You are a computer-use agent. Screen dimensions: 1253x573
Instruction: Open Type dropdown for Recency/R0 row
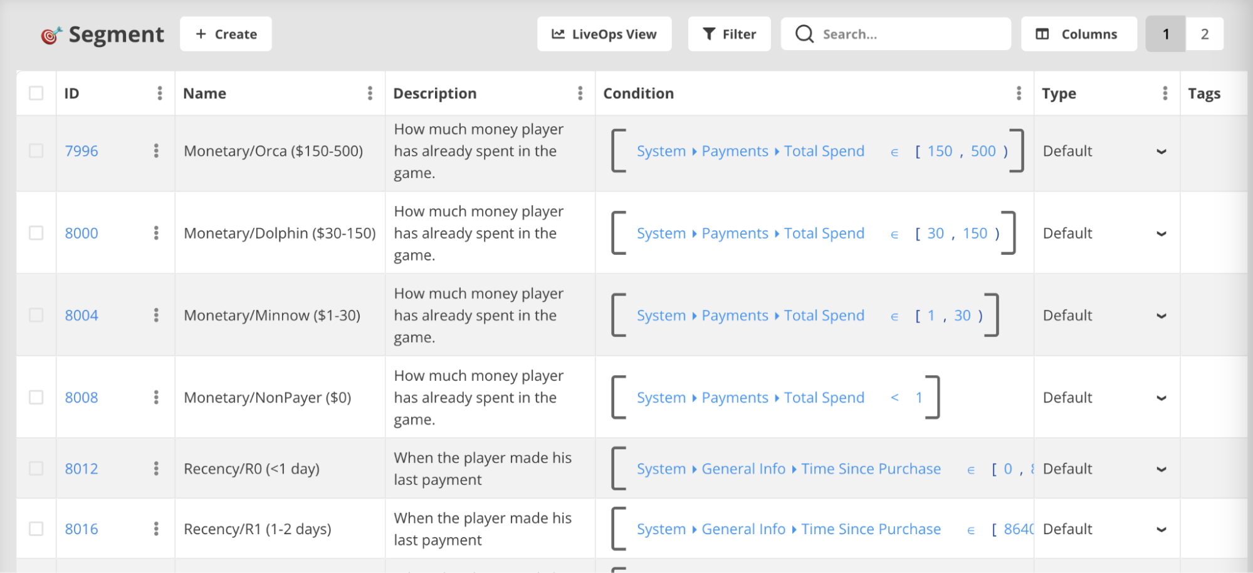click(x=1161, y=469)
